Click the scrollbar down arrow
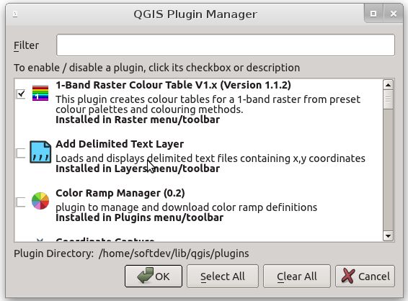408x301 pixels. point(389,236)
